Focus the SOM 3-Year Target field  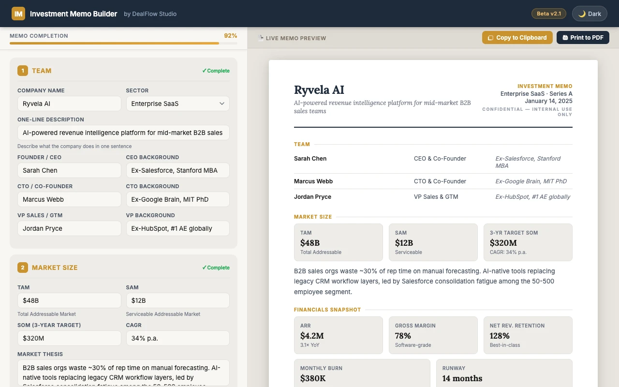click(x=69, y=338)
